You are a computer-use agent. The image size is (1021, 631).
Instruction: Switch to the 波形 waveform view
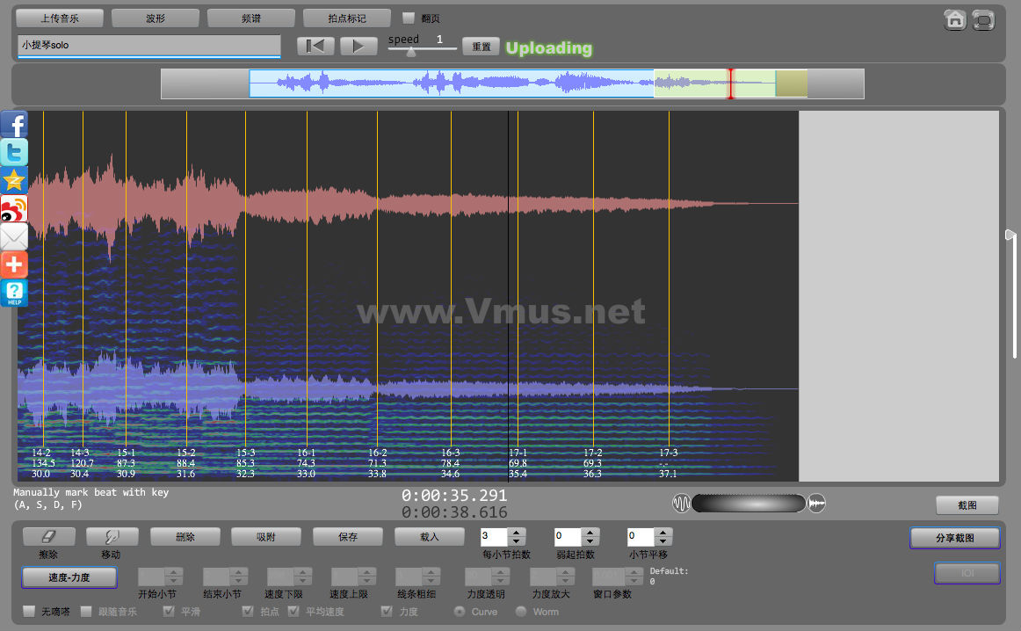[x=156, y=18]
